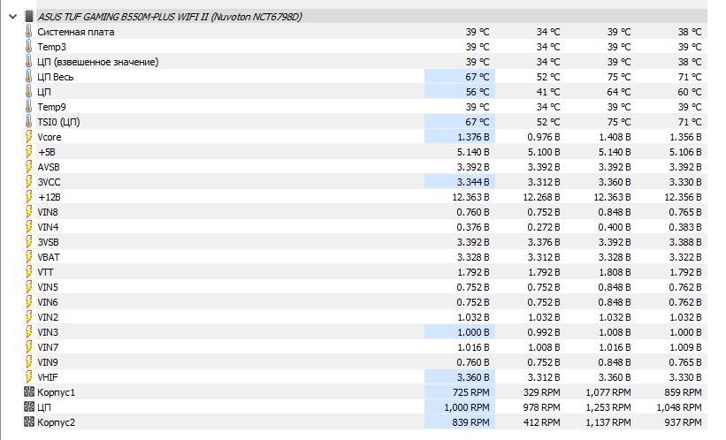Click the fan icon next to Корпус2
The image size is (726, 440).
tap(28, 422)
